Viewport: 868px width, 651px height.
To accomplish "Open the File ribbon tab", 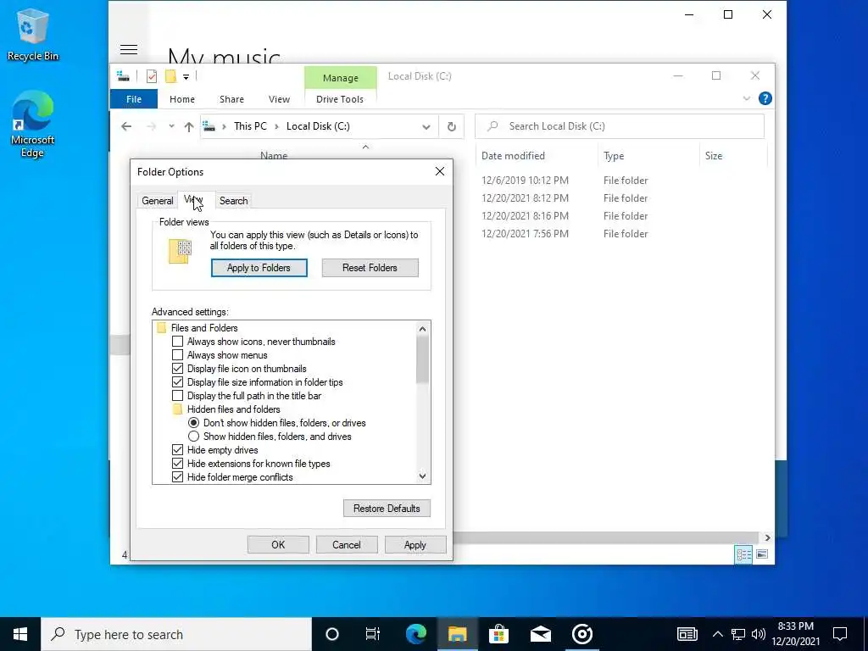I will (134, 99).
